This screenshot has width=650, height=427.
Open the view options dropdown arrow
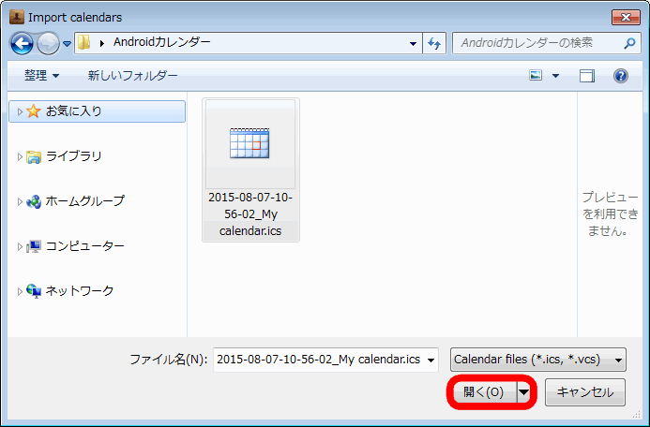click(555, 76)
